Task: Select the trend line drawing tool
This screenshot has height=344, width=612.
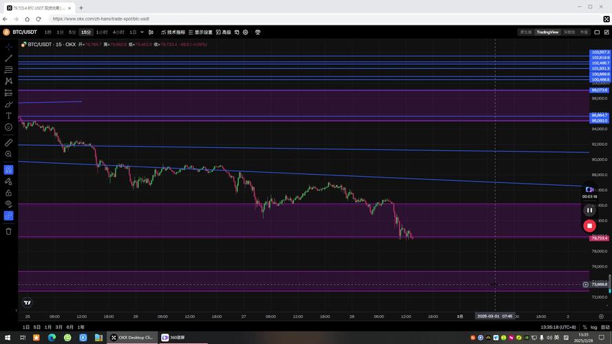Action: 8,58
